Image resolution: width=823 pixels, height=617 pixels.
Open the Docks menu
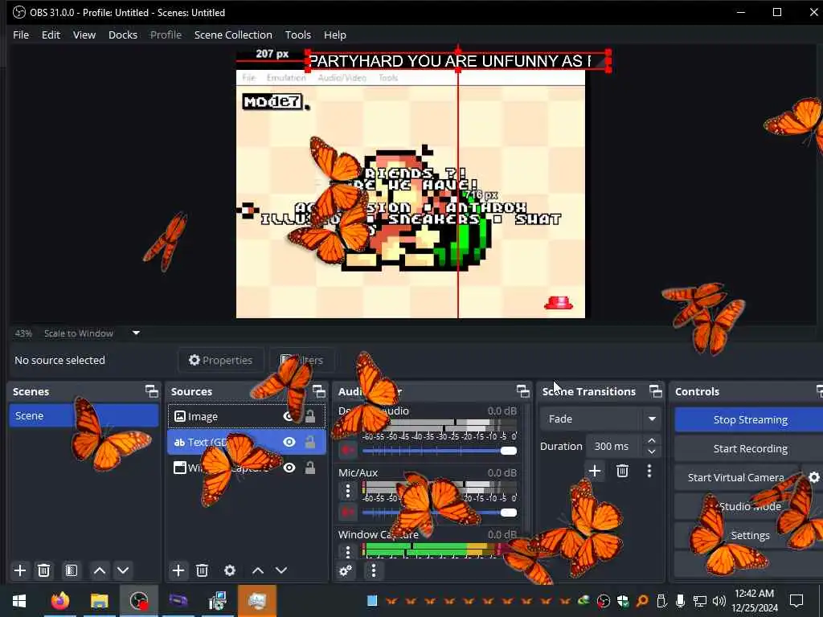tap(123, 35)
